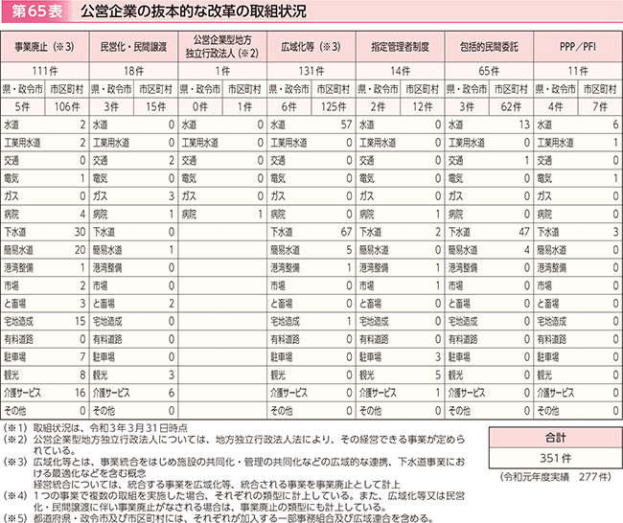Click 下水道 value 30 under 事業廃止
This screenshot has width=623, height=523.
(80, 232)
